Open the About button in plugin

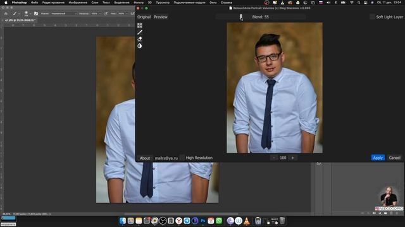pyautogui.click(x=145, y=158)
